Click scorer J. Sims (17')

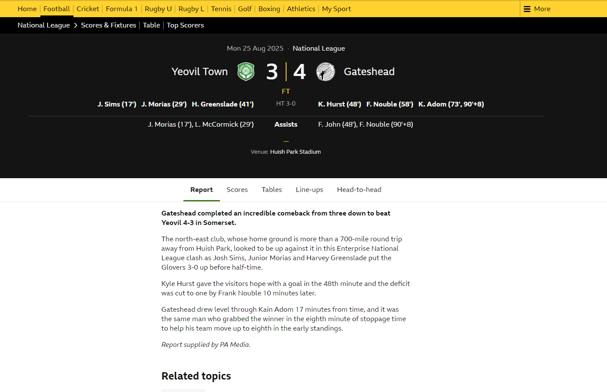coord(117,104)
